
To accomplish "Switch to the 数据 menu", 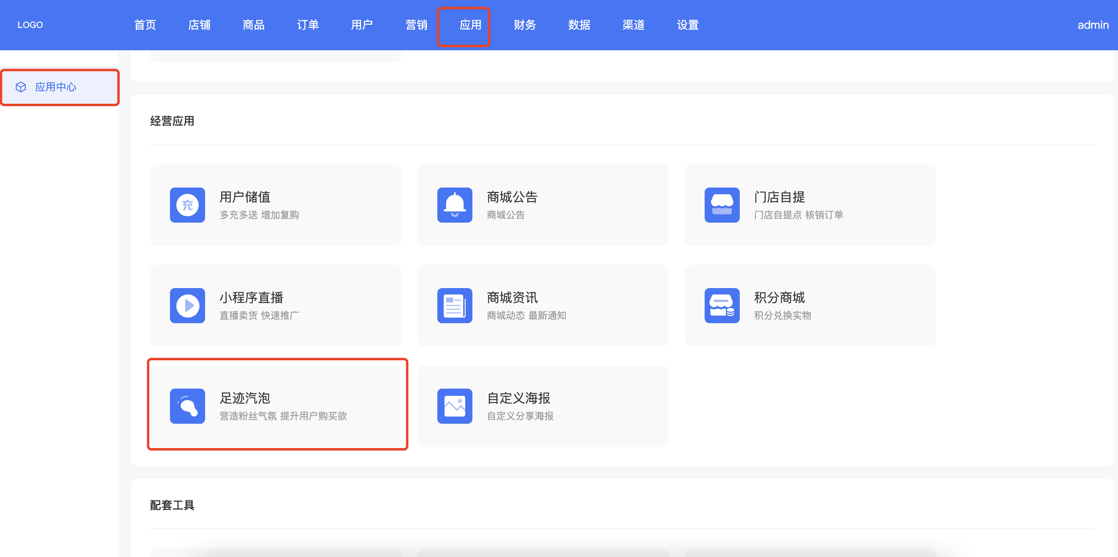I will (579, 25).
